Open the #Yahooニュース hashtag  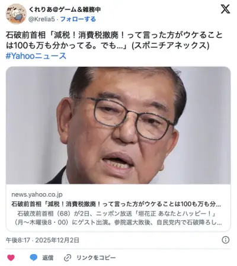click(36, 56)
